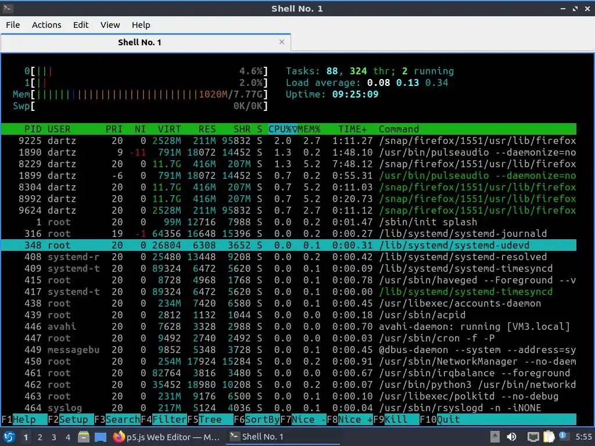Select the avahi-daemon process row
This screenshot has width=595, height=446.
coord(289,326)
